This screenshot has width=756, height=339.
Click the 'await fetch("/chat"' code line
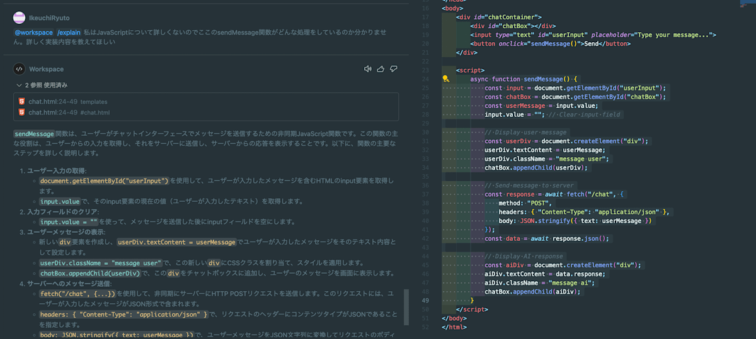[x=553, y=194]
